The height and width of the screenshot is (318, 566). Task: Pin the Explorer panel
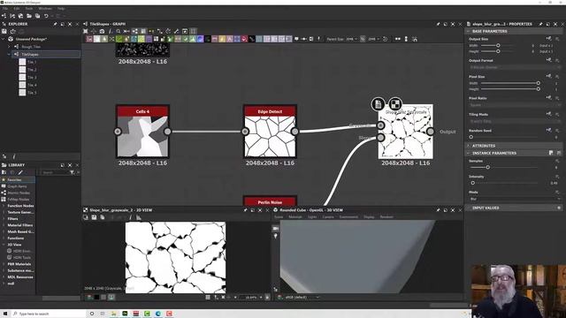(55, 24)
